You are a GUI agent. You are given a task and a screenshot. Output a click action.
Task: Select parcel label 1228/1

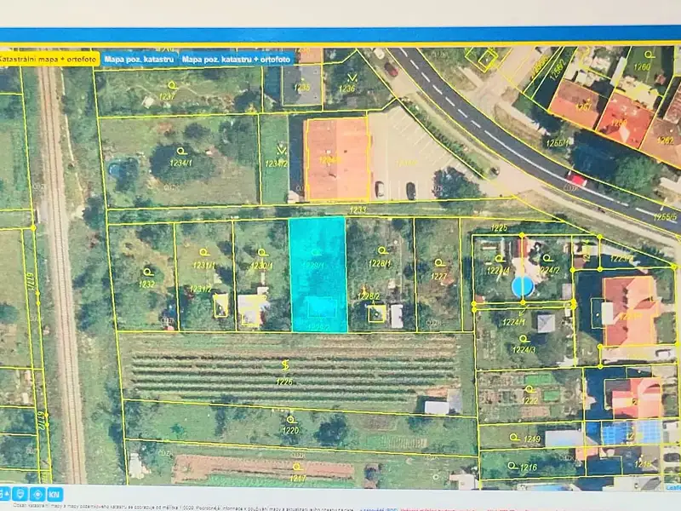tap(380, 263)
